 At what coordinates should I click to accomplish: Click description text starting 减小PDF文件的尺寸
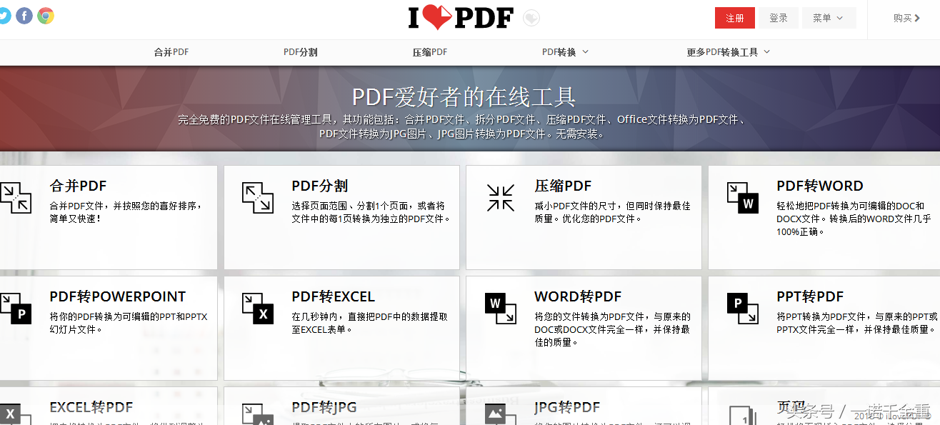612,212
